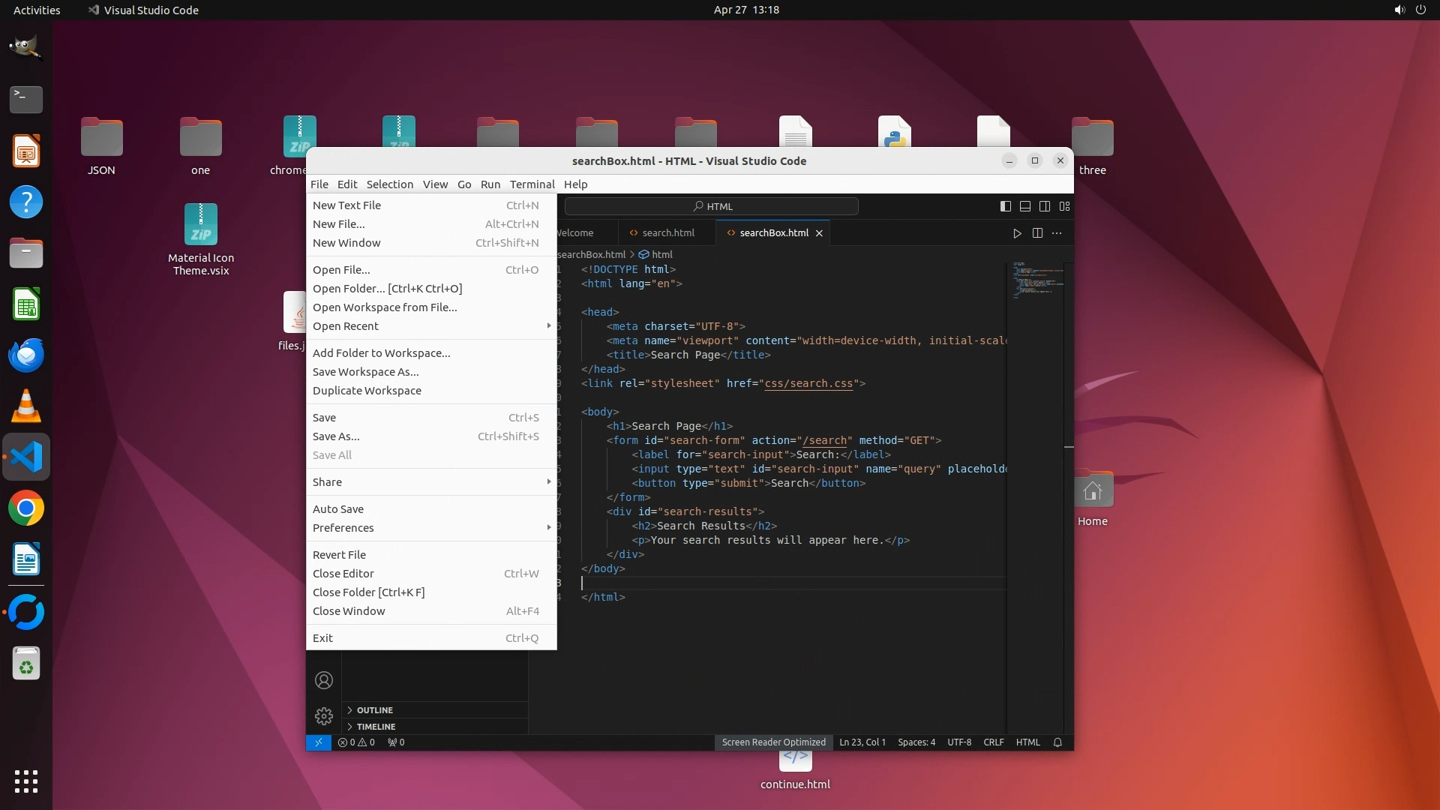The image size is (1440, 810).
Task: Toggle the primary sidebar layout icon
Action: pos(1006,206)
